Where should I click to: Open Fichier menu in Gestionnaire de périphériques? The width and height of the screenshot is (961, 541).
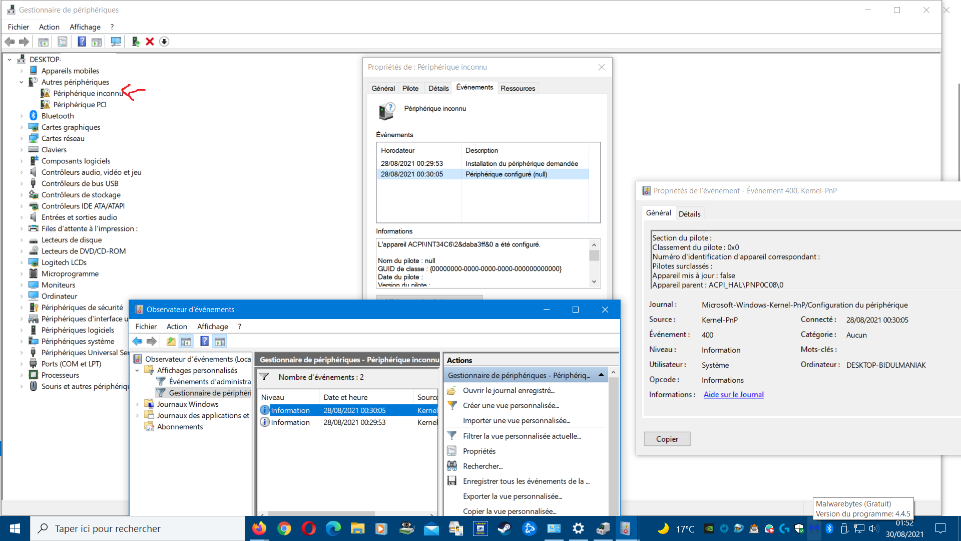pyautogui.click(x=19, y=27)
